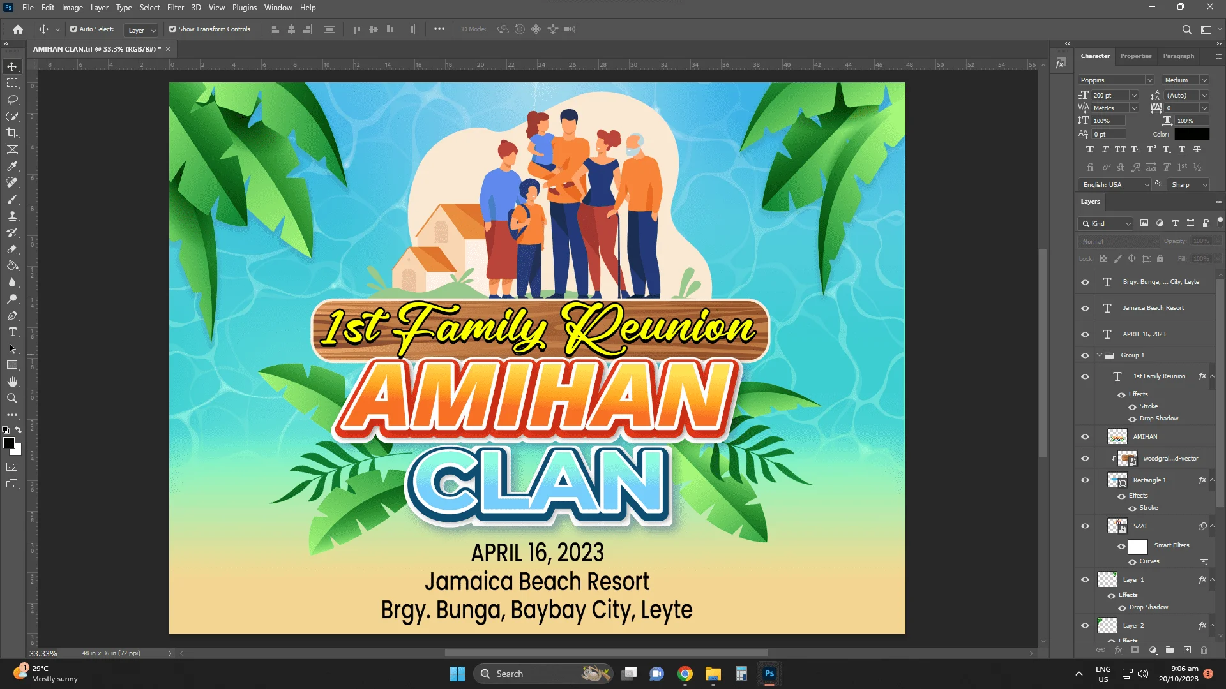The width and height of the screenshot is (1226, 689).
Task: Toggle Show Transform Controls checkbox
Action: [172, 29]
